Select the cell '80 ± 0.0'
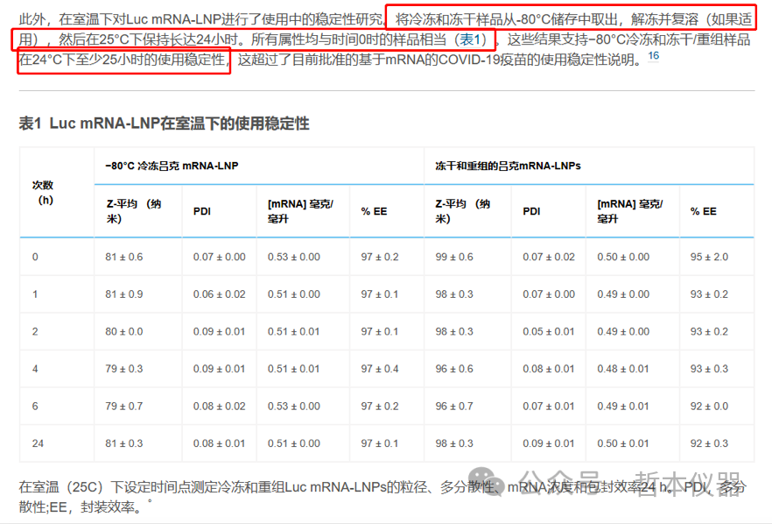This screenshot has width=772, height=524. point(124,332)
